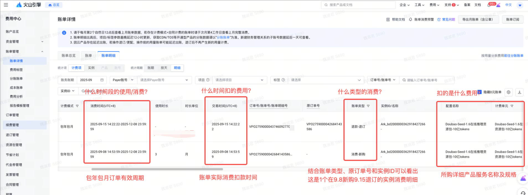528x195 pixels.
Task: Click the notification bell icon
Action: tap(489, 5)
